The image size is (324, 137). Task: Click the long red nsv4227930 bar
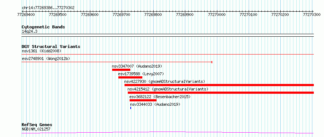pos(219,85)
